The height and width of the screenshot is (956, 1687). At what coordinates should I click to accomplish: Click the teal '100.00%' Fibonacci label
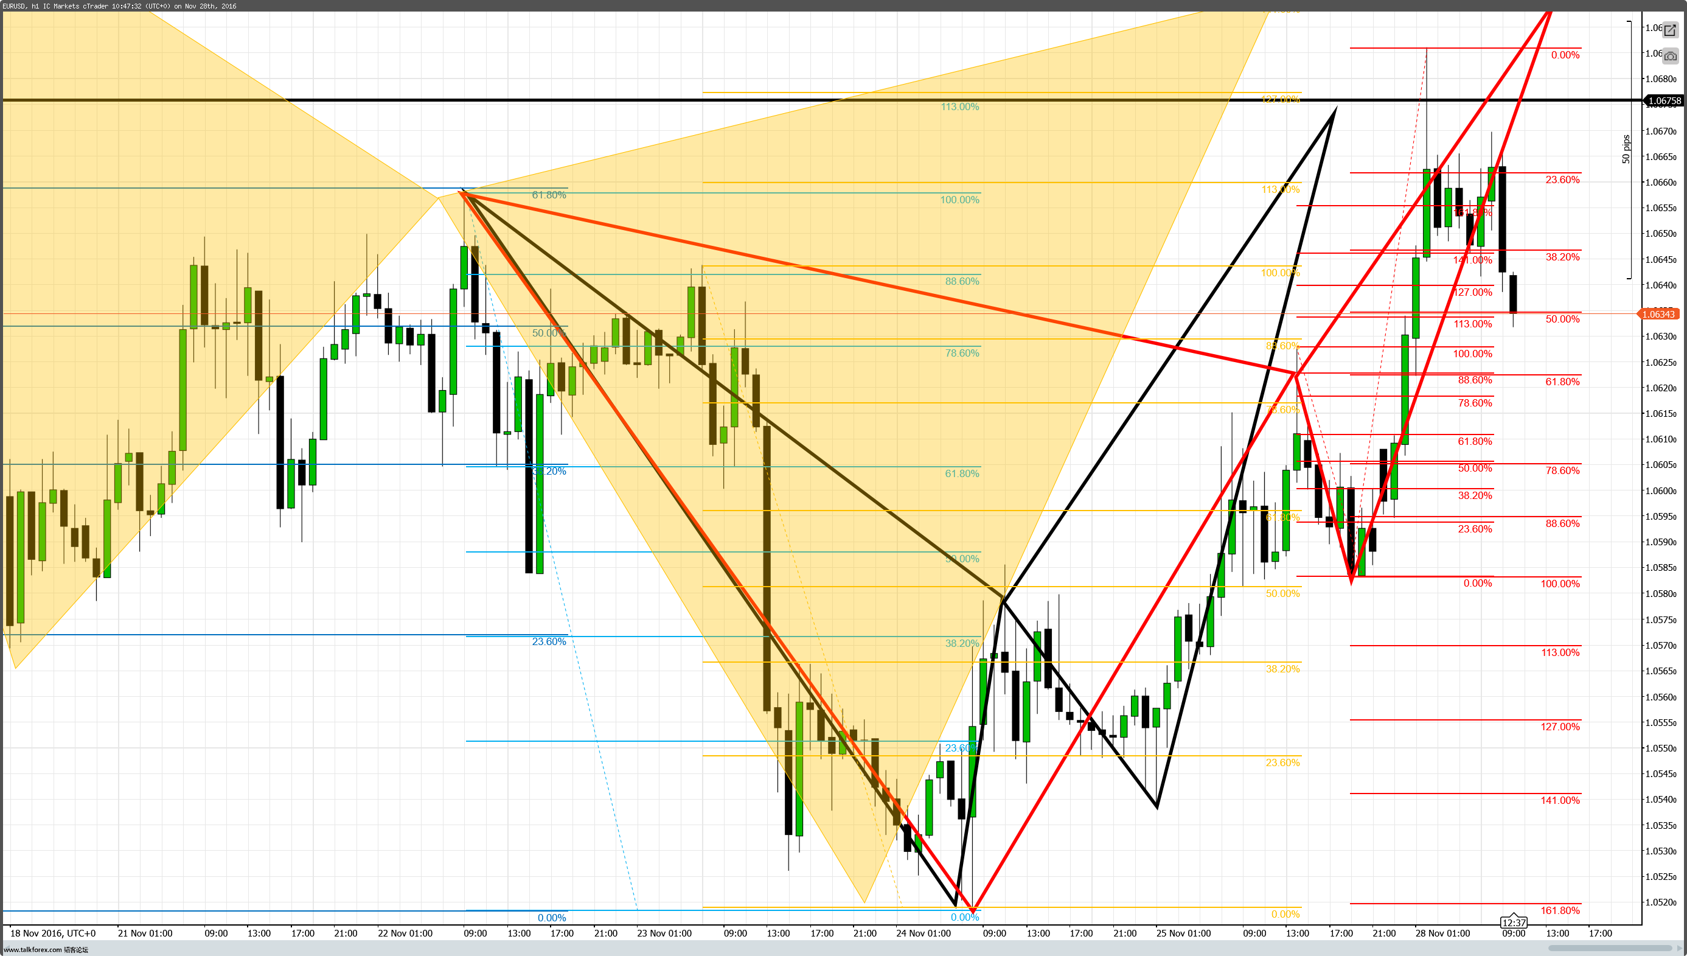pyautogui.click(x=959, y=200)
